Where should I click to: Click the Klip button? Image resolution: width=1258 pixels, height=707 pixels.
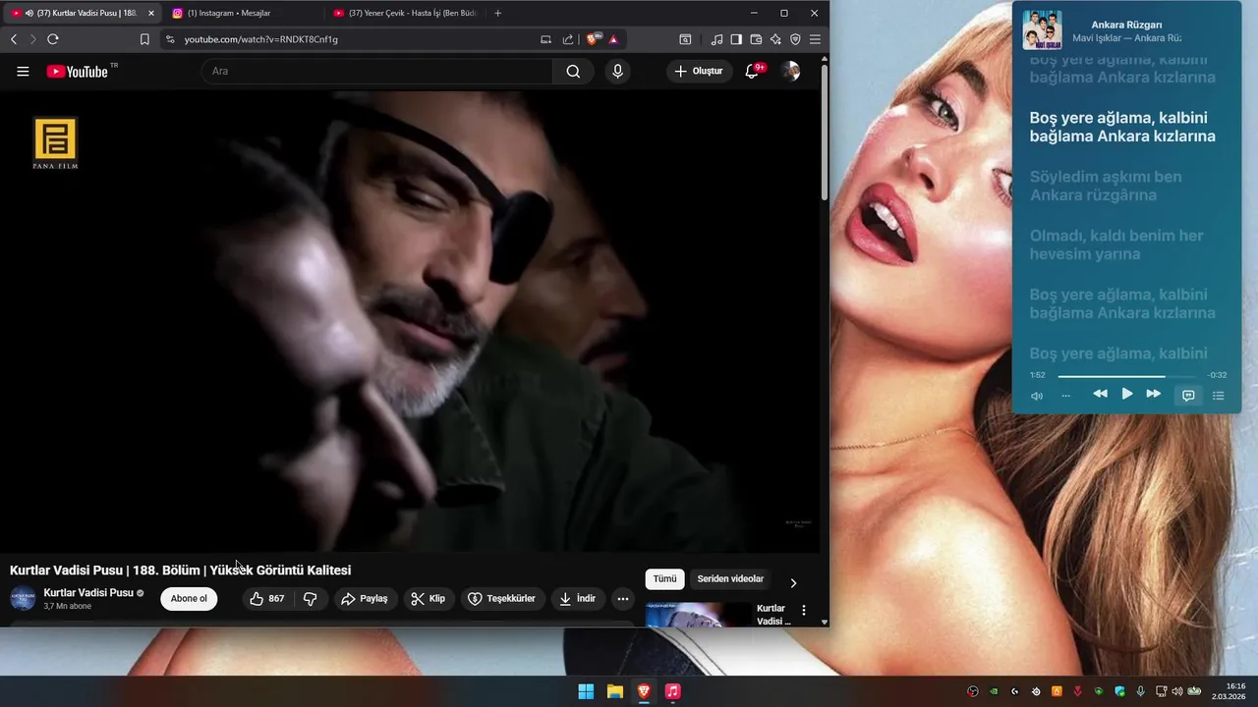pyautogui.click(x=429, y=599)
